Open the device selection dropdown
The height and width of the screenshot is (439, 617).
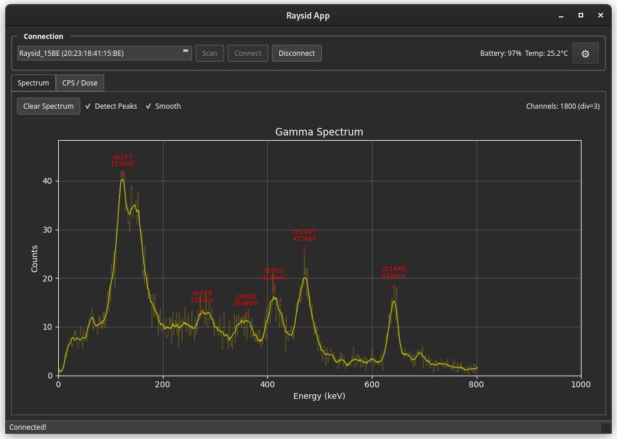(105, 53)
